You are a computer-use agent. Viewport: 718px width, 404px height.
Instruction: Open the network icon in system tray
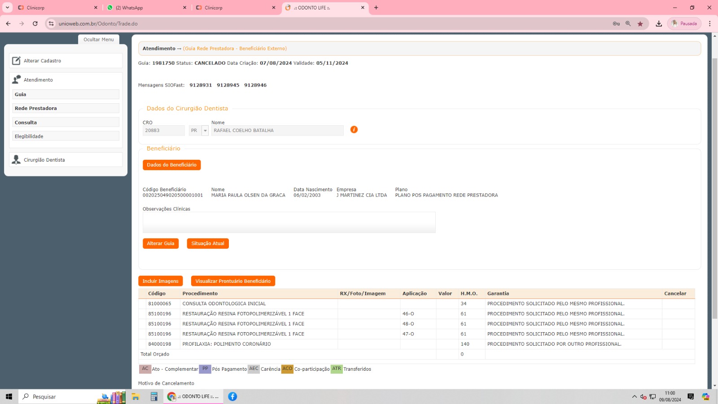652,397
